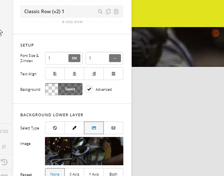Image resolution: width=224 pixels, height=176 pixels.
Task: Click the + ADD ROW link
Action: click(72, 22)
